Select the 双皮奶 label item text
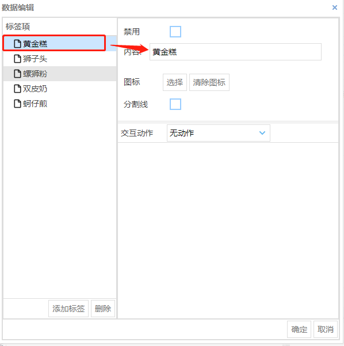This screenshot has height=346, width=344. pyautogui.click(x=35, y=89)
